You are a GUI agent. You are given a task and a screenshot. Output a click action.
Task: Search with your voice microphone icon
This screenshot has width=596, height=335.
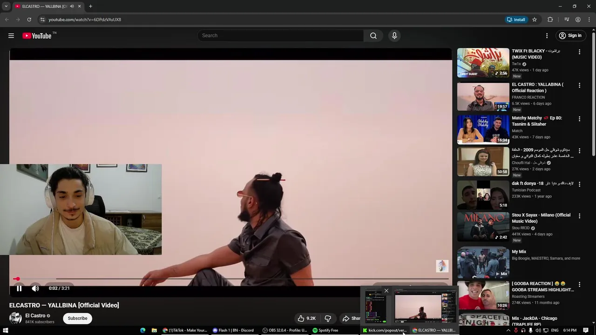[x=394, y=36]
